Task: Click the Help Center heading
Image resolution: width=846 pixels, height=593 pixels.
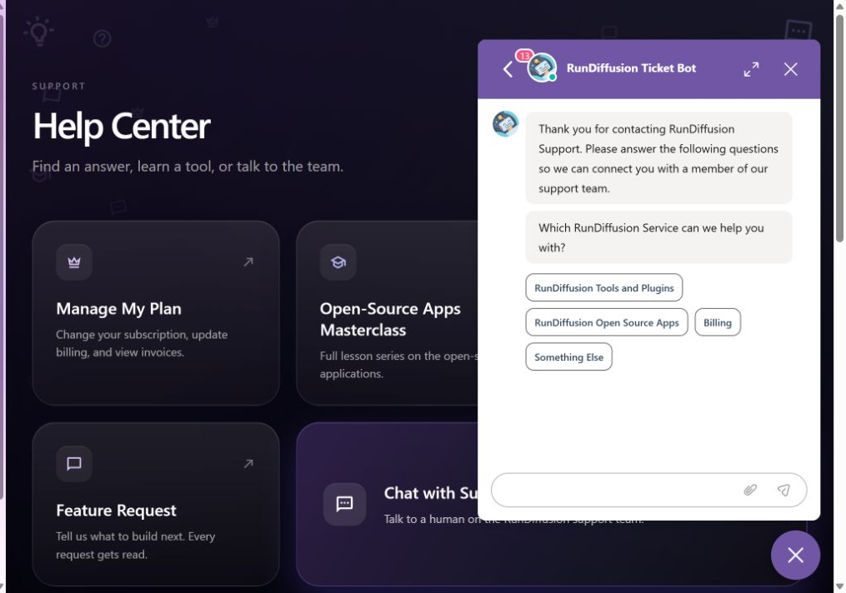Action: [x=122, y=127]
